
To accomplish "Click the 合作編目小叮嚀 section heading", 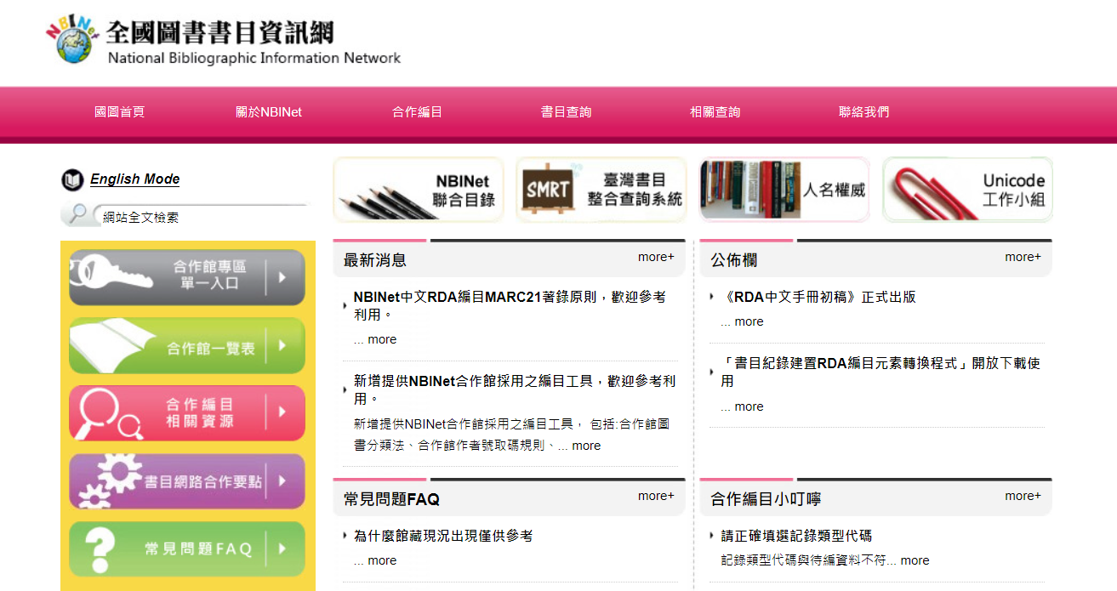I will pos(766,499).
